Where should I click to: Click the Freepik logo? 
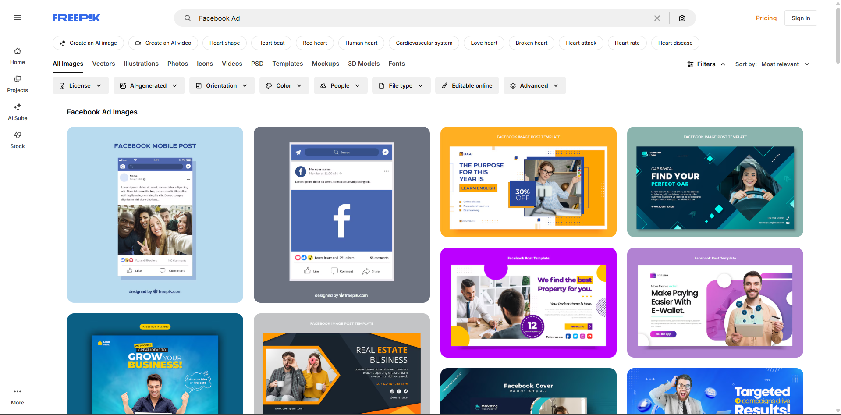76,18
